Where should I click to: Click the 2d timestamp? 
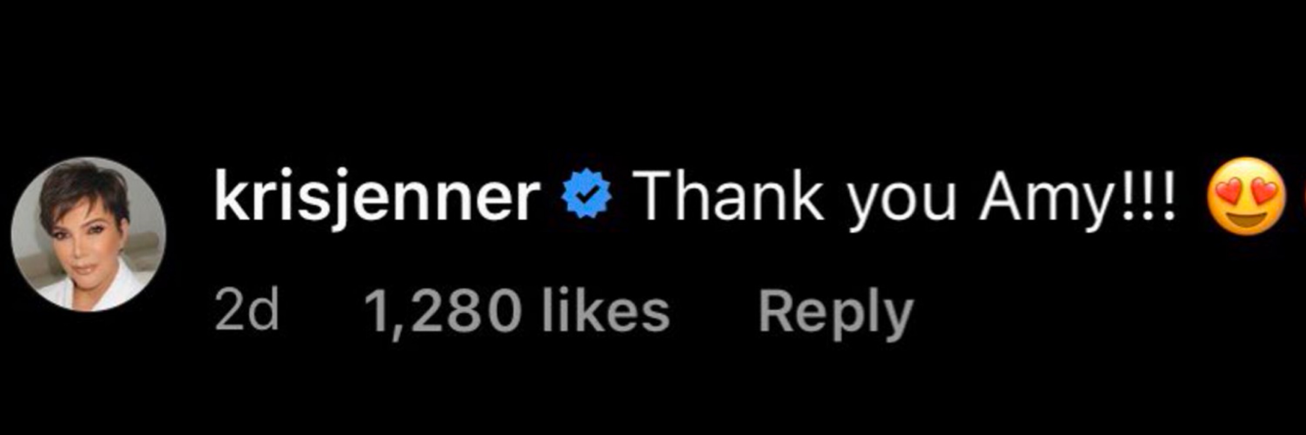247,310
